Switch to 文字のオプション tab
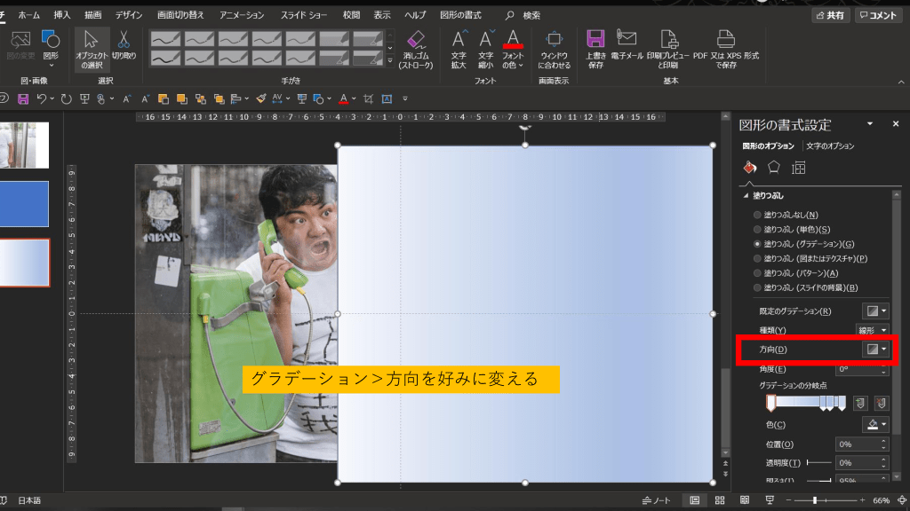910x511 pixels. tap(829, 145)
